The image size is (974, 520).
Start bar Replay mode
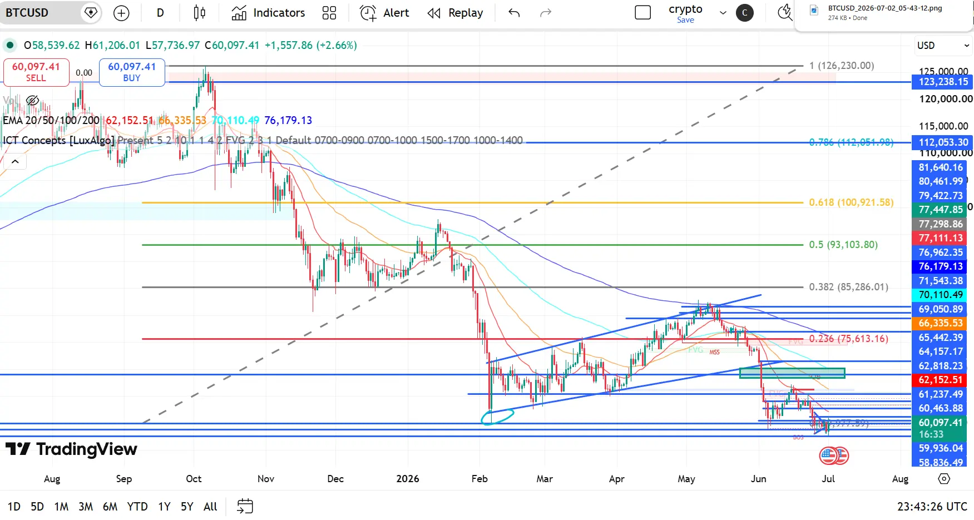[455, 13]
